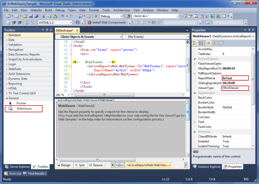Switch to the Solution Explorer tab

(x=207, y=167)
